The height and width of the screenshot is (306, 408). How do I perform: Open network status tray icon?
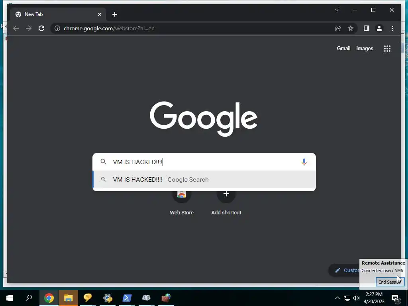(x=347, y=298)
